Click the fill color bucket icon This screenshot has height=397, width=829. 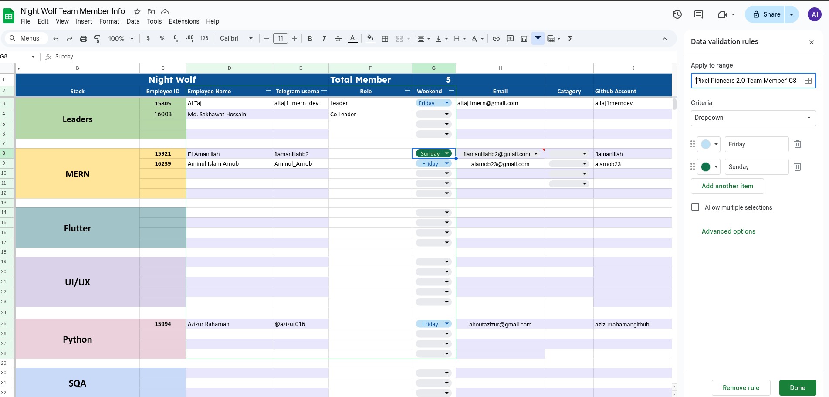pyautogui.click(x=370, y=38)
